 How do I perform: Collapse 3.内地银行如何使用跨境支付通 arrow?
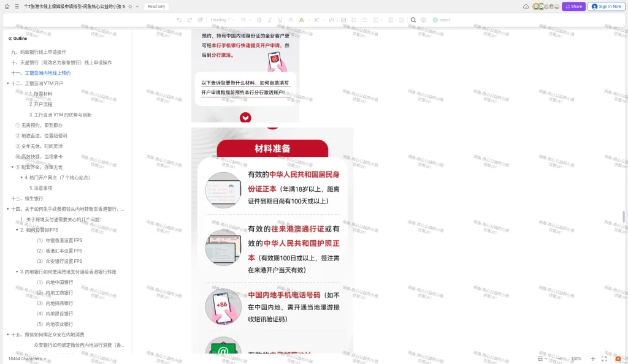[x=17, y=271]
